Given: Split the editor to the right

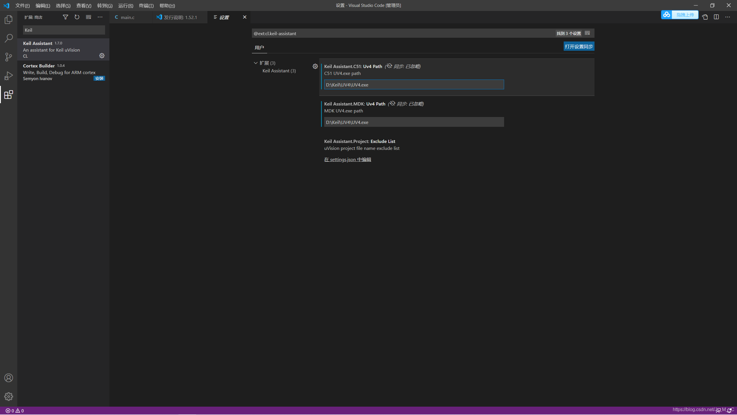Looking at the screenshot, I should [716, 17].
